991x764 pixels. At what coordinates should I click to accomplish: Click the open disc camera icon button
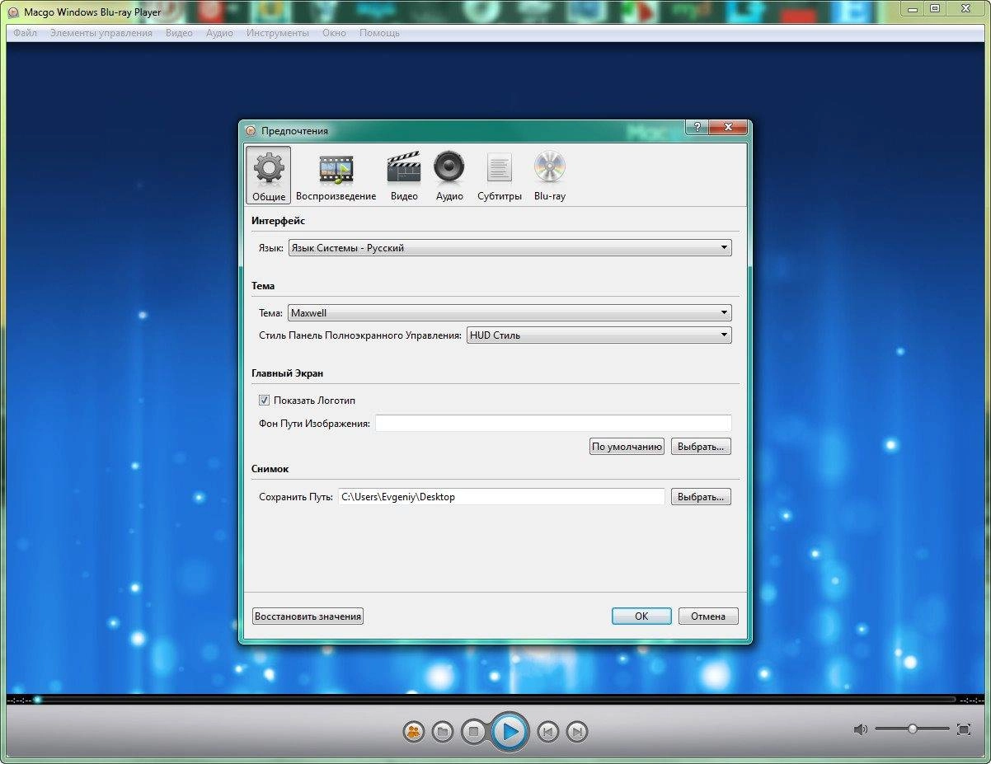pyautogui.click(x=414, y=731)
